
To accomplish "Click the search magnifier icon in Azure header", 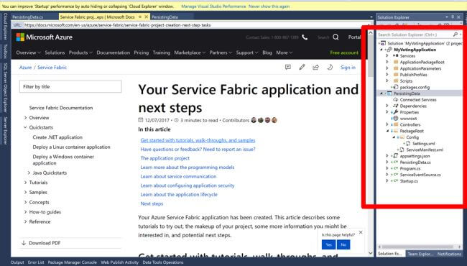I will click(x=336, y=37).
